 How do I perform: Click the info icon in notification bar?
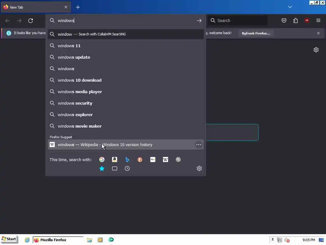coord(9,33)
